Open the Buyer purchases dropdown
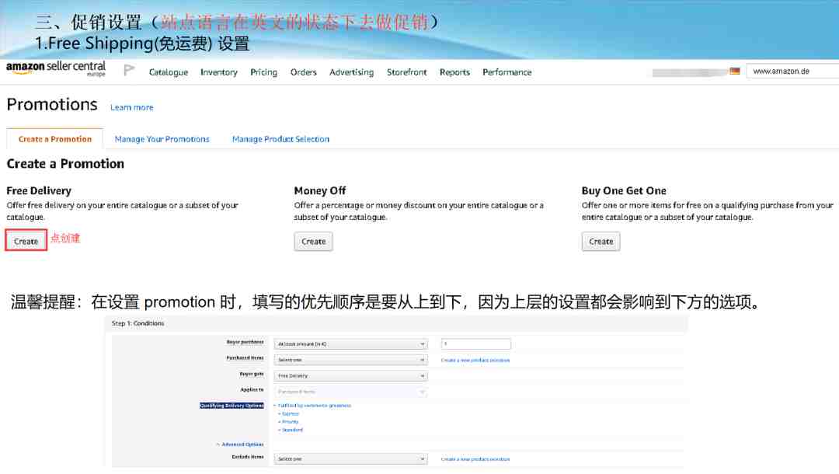 point(350,344)
